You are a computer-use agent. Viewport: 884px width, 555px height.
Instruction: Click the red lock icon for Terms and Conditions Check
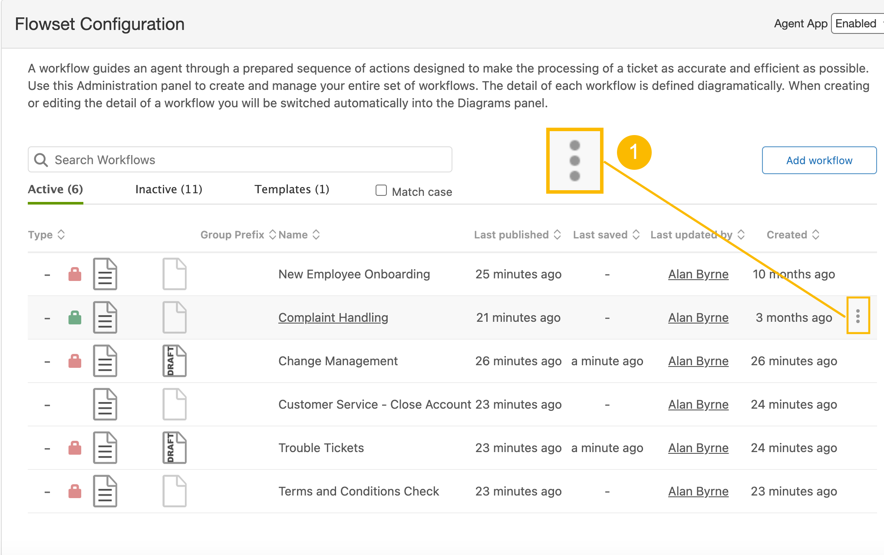(75, 492)
